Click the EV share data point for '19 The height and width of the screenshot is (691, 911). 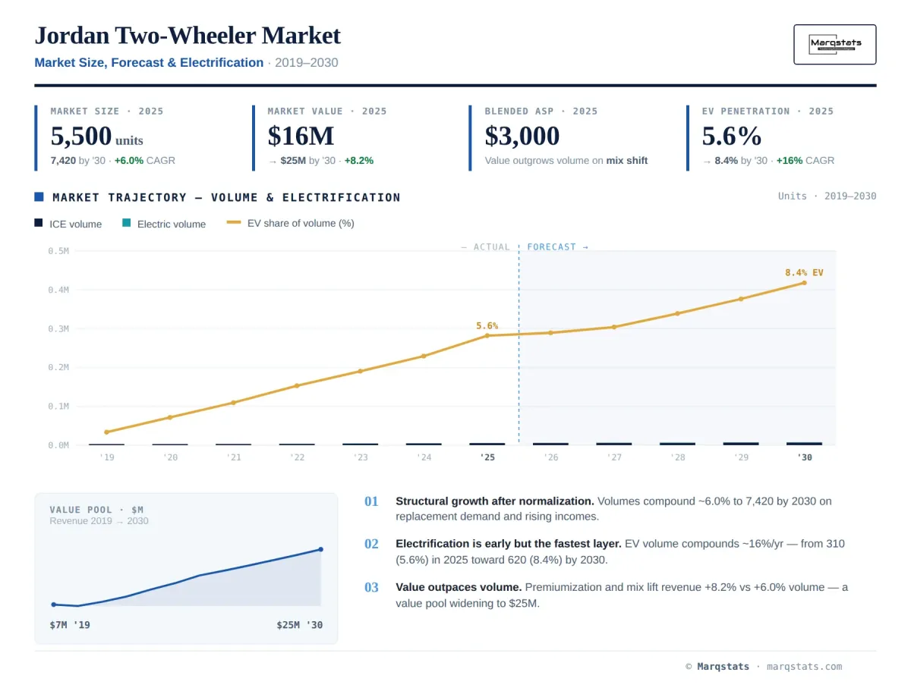click(x=106, y=432)
